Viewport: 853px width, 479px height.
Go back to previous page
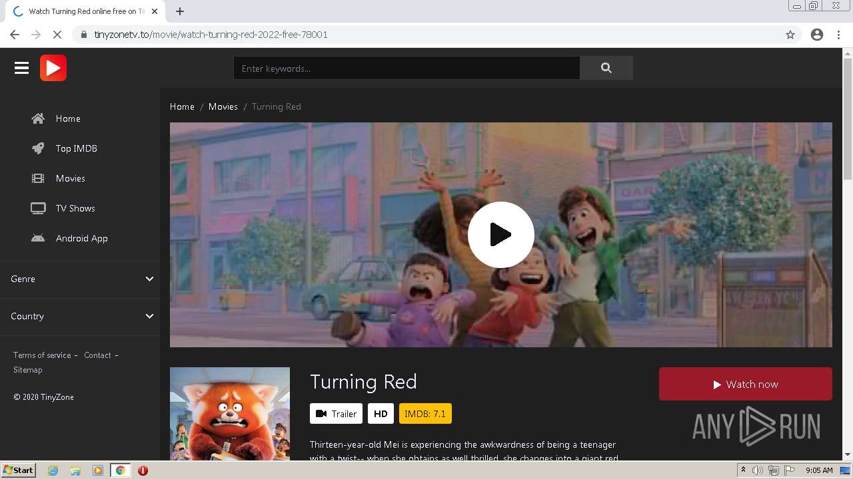15,35
